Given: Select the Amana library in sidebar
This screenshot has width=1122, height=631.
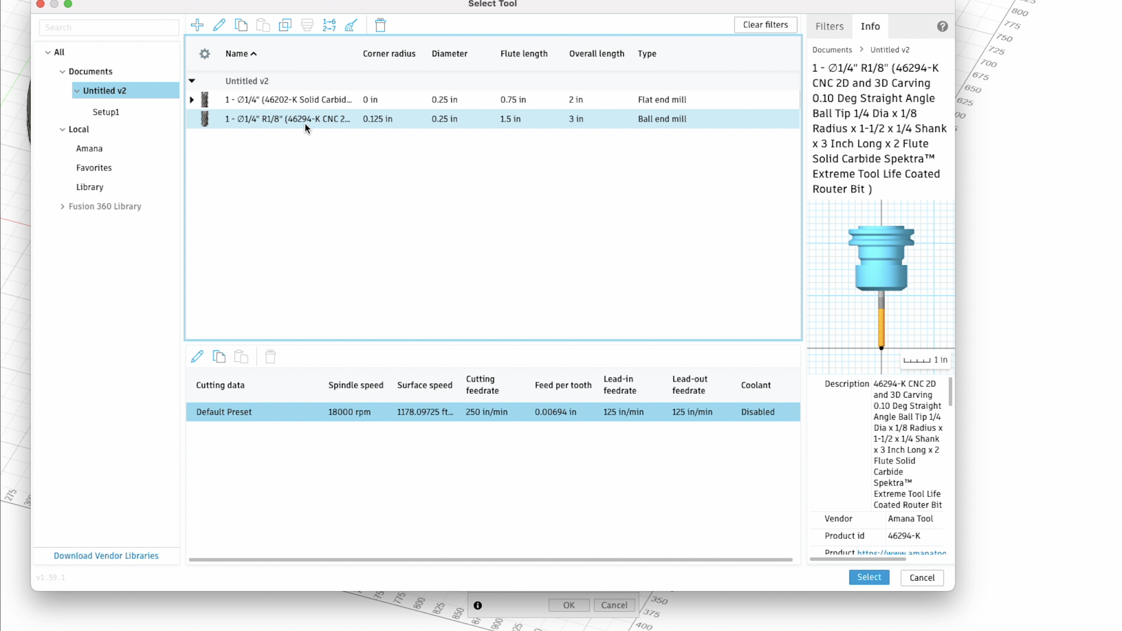Looking at the screenshot, I should point(89,149).
